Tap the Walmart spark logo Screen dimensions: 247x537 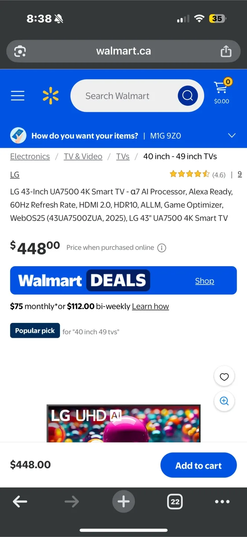click(x=51, y=95)
